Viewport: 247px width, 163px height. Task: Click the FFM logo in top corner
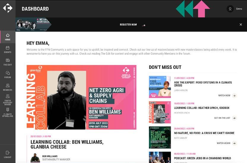pos(7,8)
